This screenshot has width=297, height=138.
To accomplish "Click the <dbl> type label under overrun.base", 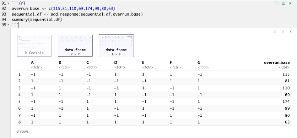I will click(284, 67).
